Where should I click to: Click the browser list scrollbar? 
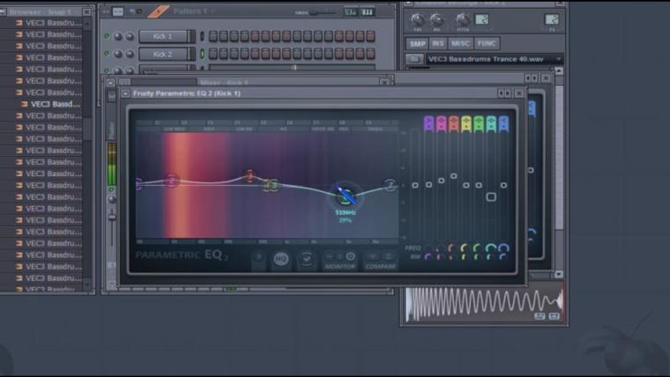tap(87, 128)
